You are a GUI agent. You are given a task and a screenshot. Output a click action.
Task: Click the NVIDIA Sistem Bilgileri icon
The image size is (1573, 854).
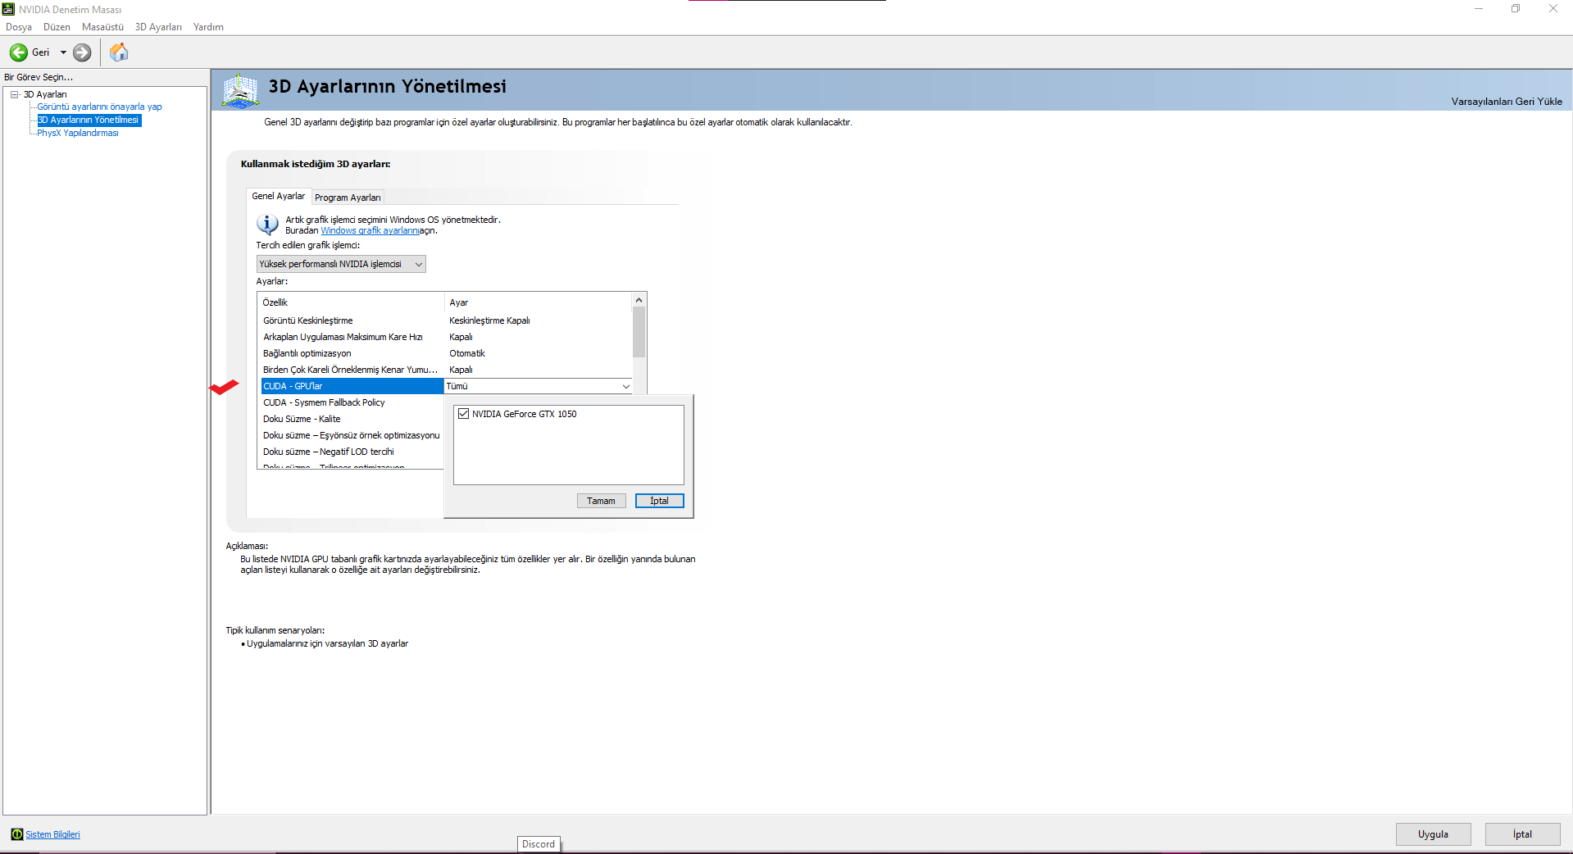coord(16,834)
